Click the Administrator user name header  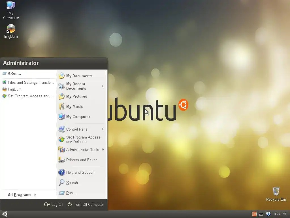coord(21,63)
